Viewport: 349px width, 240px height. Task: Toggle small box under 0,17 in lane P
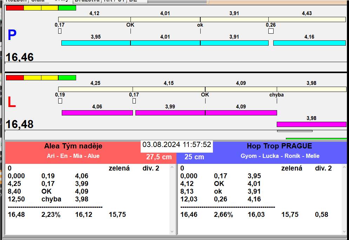[60, 31]
